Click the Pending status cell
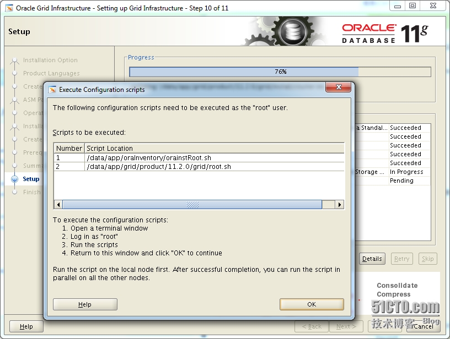Image resolution: width=450 pixels, height=339 pixels. tap(410, 181)
